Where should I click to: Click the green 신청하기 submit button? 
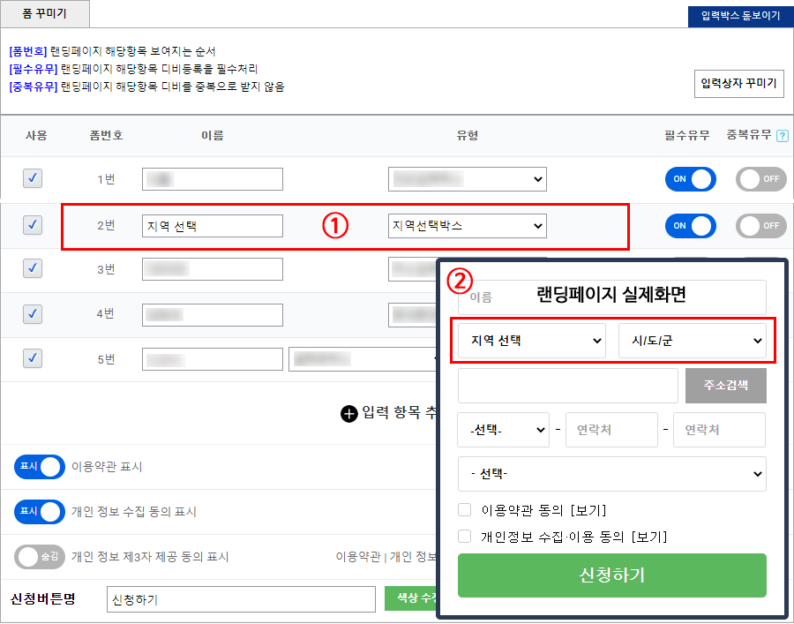coord(611,575)
